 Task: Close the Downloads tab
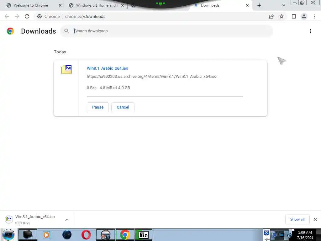pyautogui.click(x=247, y=5)
